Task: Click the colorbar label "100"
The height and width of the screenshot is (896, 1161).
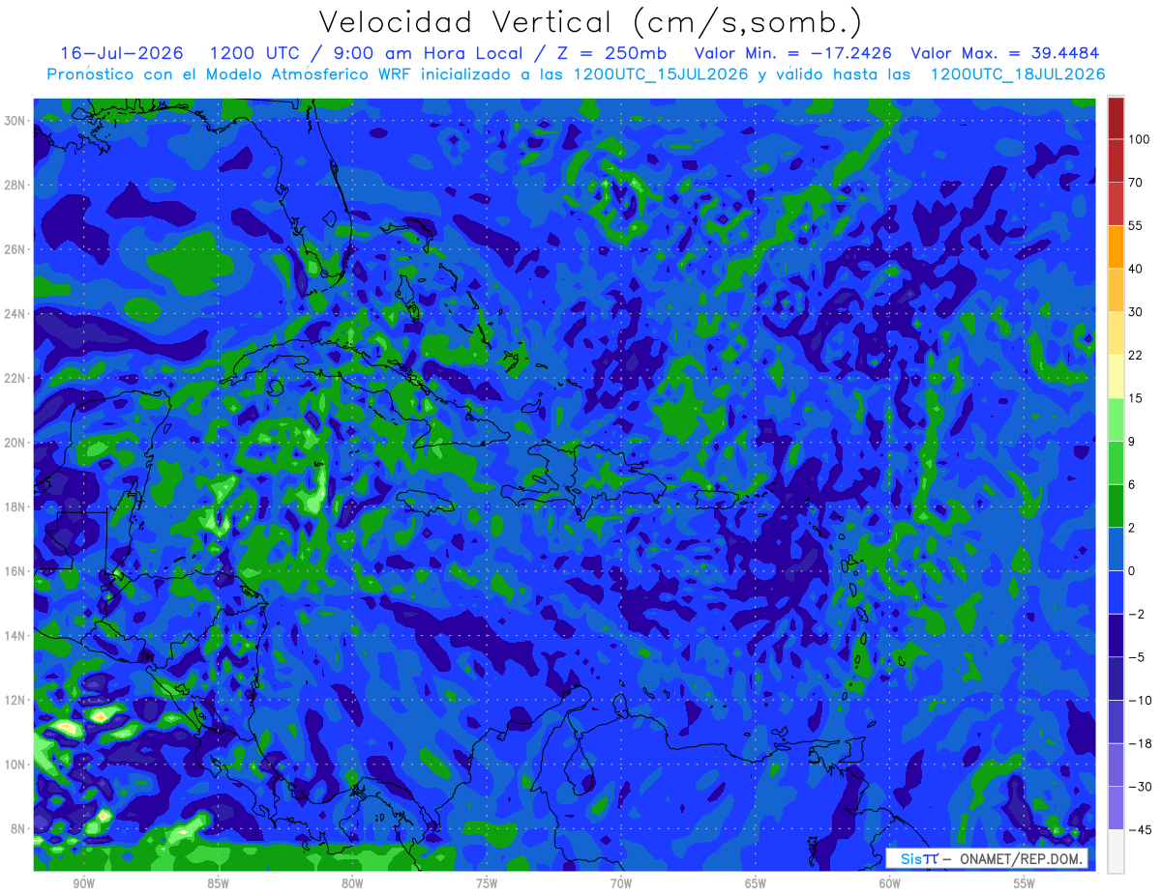Action: 1140,139
